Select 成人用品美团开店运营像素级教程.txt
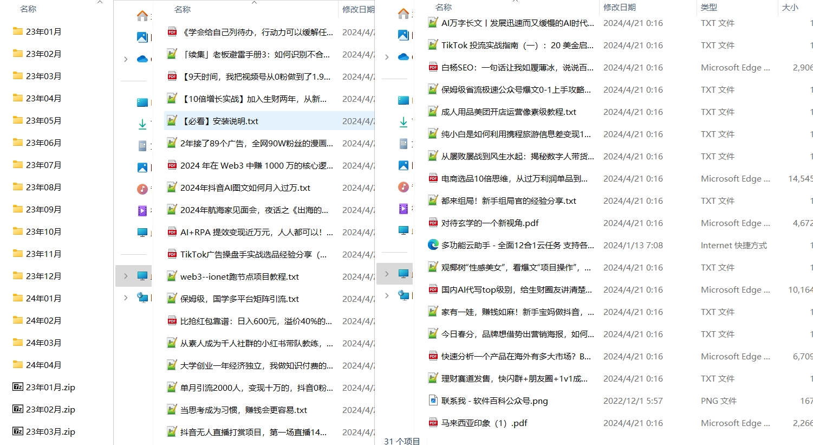The image size is (813, 445). pyautogui.click(x=509, y=112)
